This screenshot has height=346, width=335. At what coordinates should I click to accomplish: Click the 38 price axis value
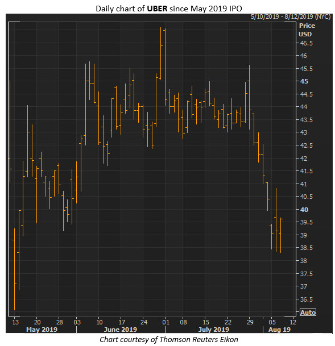point(303,261)
